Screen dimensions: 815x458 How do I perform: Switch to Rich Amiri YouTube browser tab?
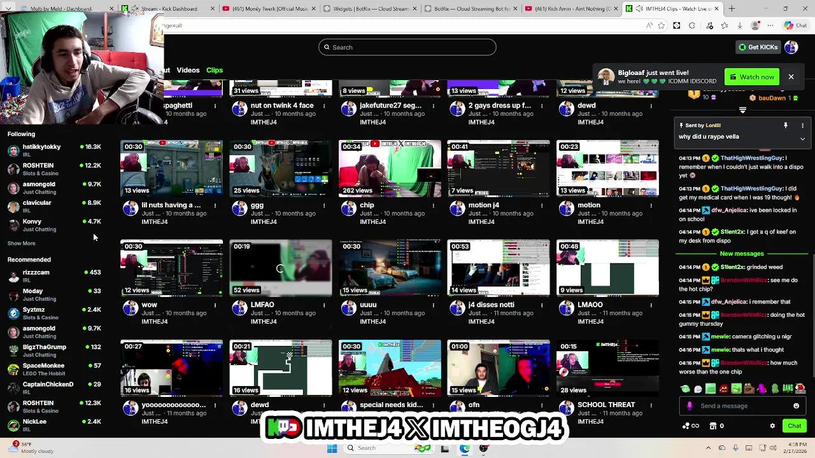570,9
